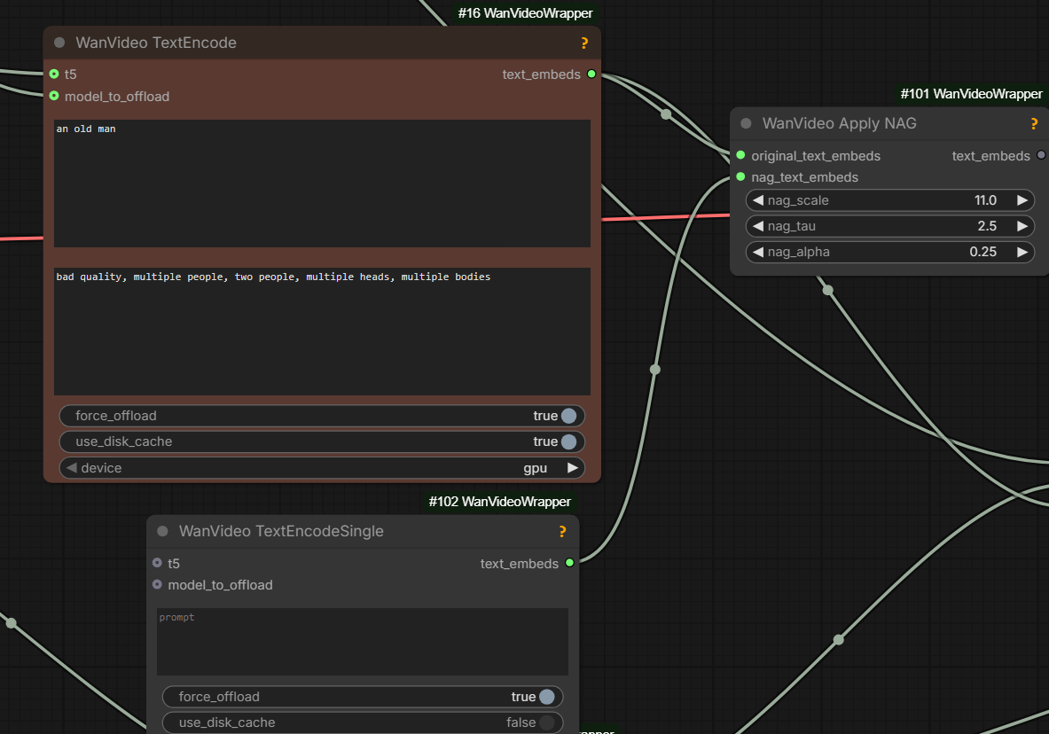Click nag_text_embeds input port on Apply NAG
This screenshot has width=1049, height=734.
740,177
